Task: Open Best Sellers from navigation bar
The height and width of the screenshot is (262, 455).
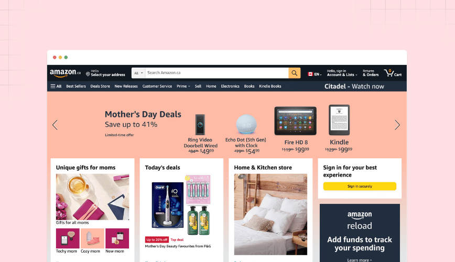Action: click(x=76, y=86)
